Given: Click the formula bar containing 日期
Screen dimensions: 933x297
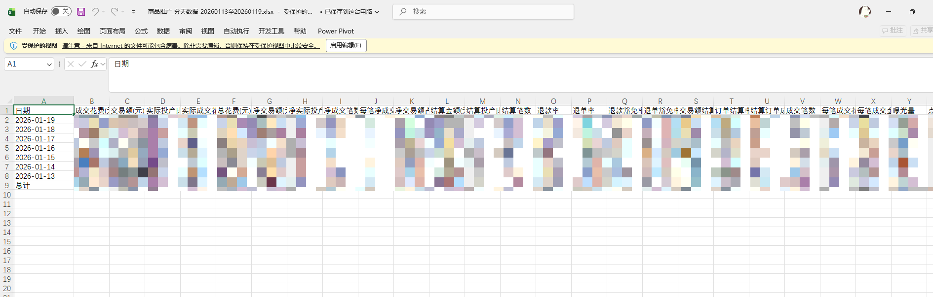Looking at the screenshot, I should pyautogui.click(x=521, y=74).
